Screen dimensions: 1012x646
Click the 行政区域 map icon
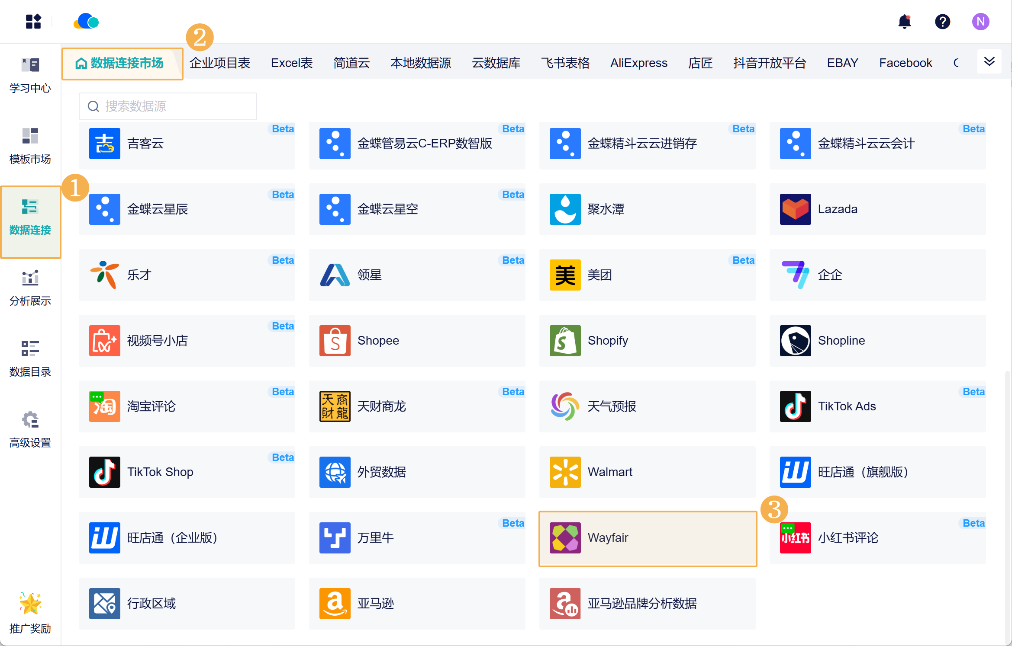(x=104, y=604)
